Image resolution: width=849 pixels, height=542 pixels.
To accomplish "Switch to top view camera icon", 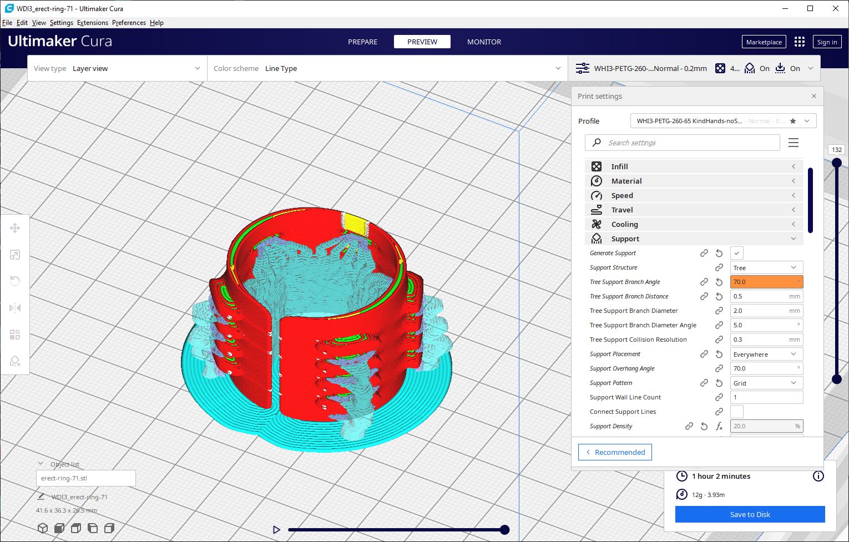I will (76, 528).
